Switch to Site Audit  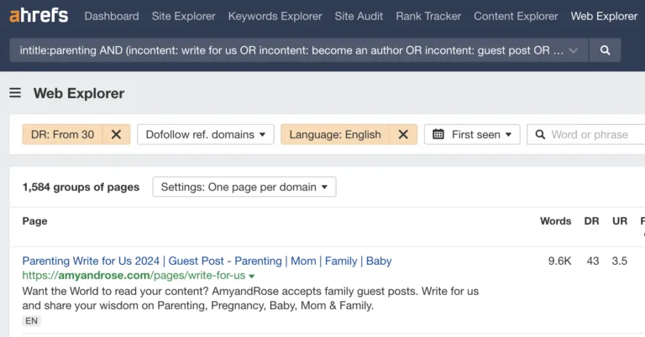359,17
